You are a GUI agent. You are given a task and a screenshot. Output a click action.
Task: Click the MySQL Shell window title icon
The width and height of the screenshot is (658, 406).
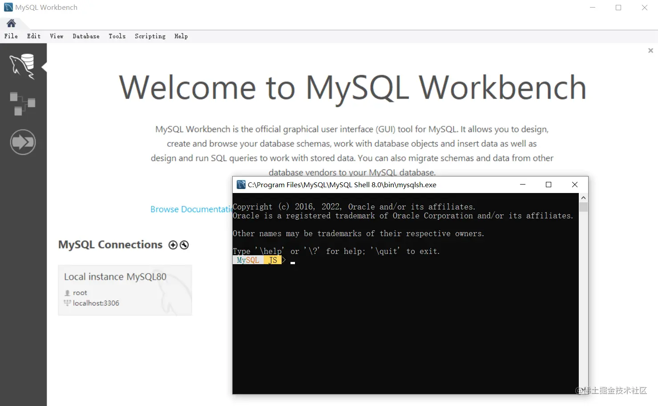click(241, 185)
